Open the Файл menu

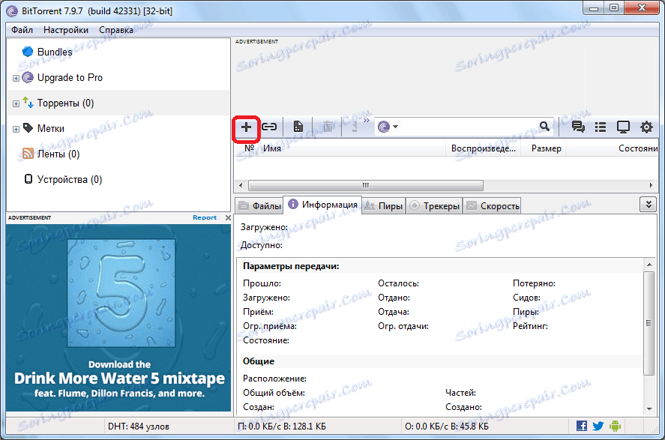(22, 30)
